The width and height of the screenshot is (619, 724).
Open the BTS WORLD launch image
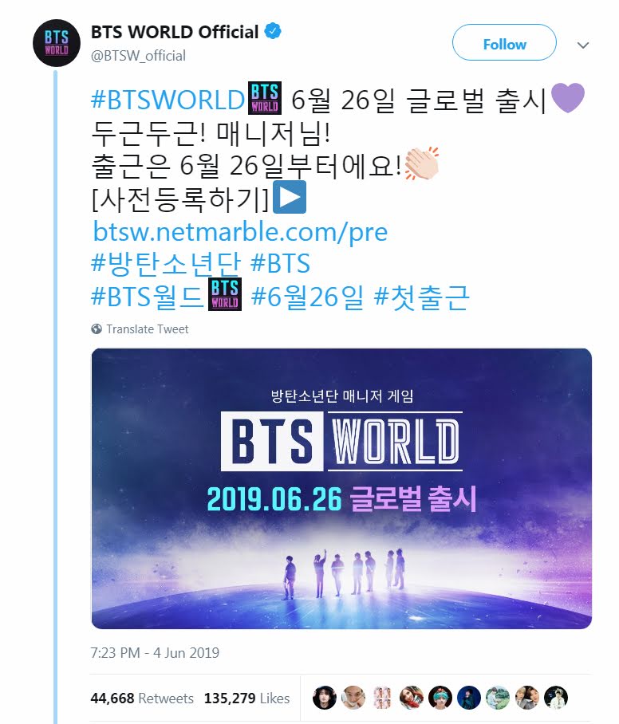pyautogui.click(x=341, y=489)
